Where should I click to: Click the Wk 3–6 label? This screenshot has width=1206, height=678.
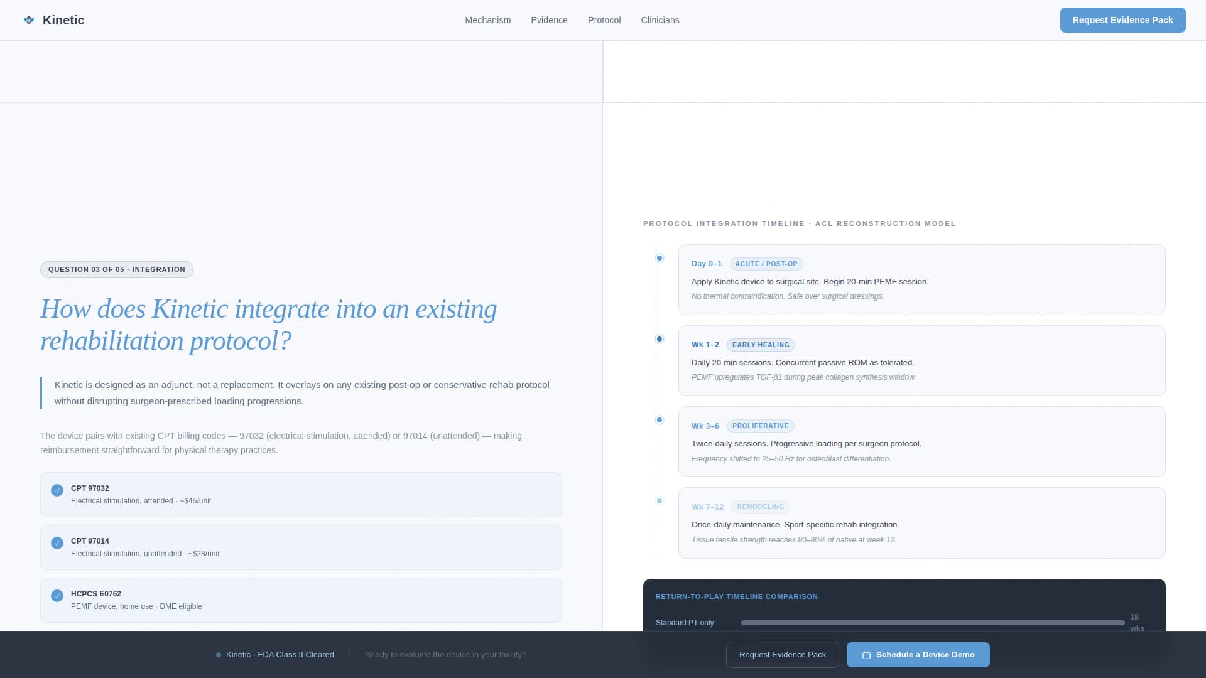pos(705,426)
